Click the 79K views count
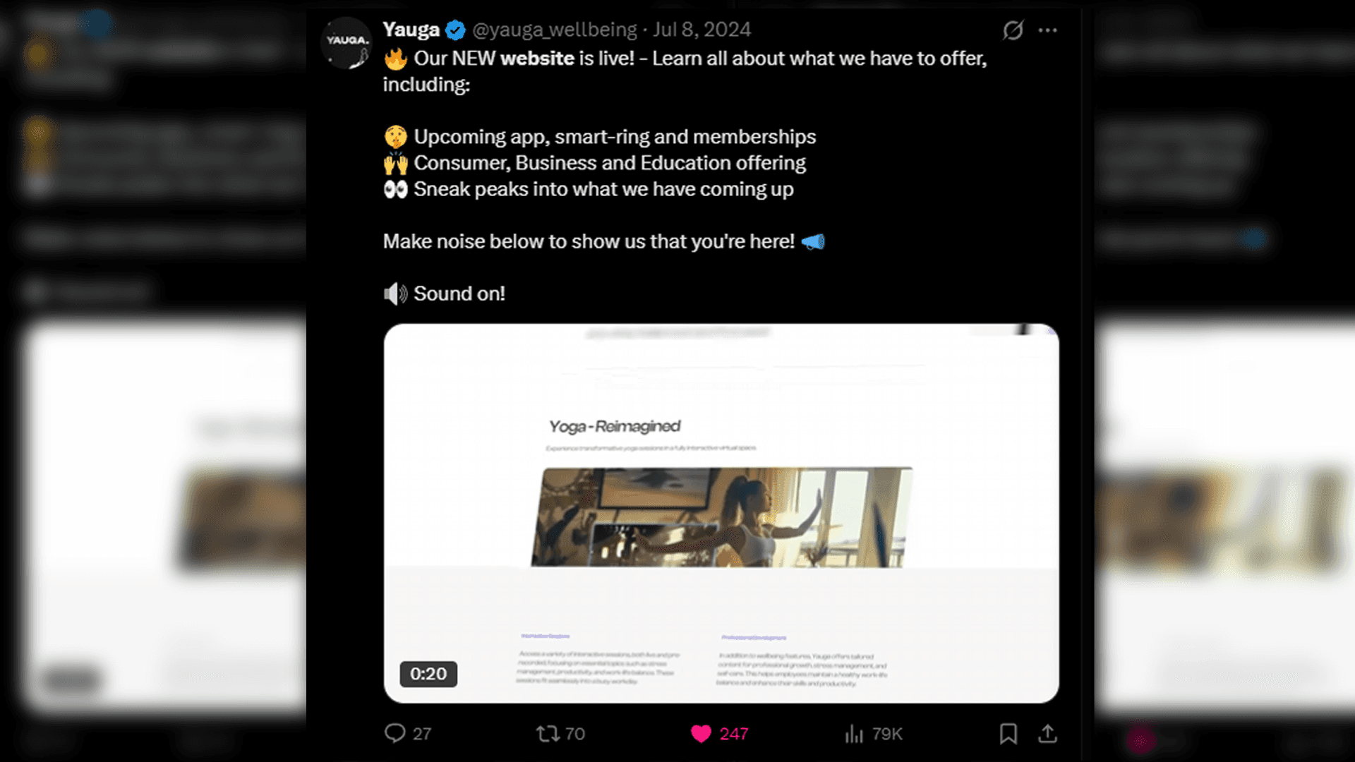The height and width of the screenshot is (762, 1355). tap(887, 734)
